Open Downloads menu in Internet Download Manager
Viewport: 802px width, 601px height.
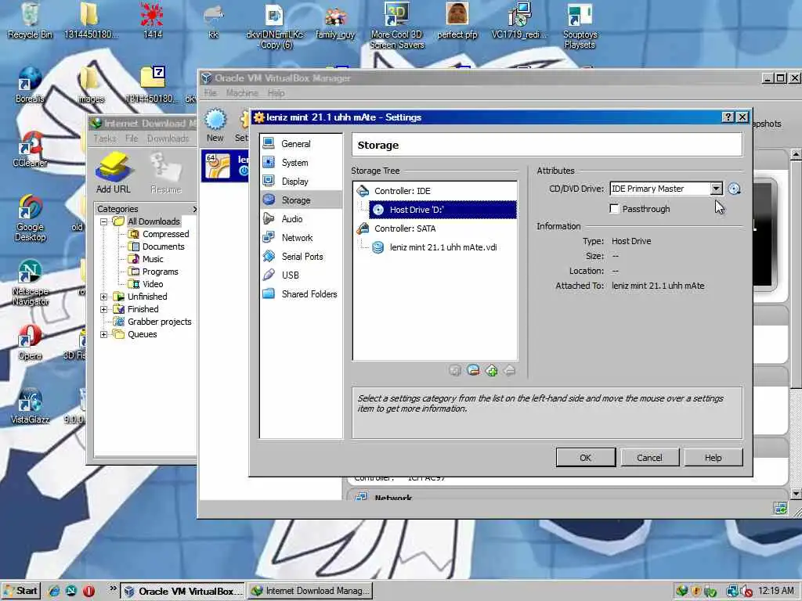tap(168, 138)
